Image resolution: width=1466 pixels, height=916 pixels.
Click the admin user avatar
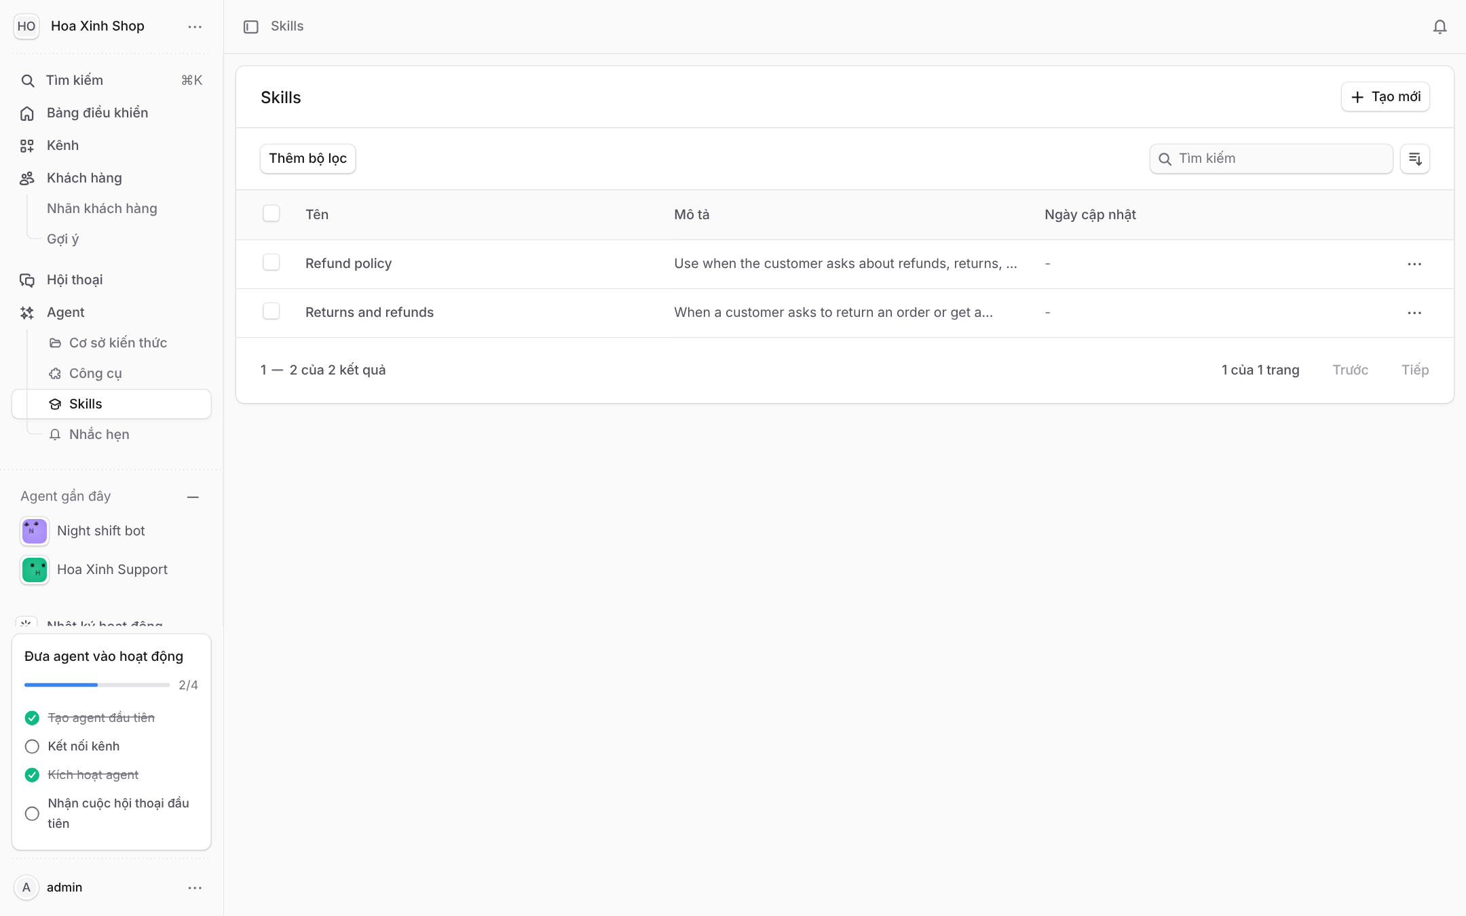coord(26,888)
